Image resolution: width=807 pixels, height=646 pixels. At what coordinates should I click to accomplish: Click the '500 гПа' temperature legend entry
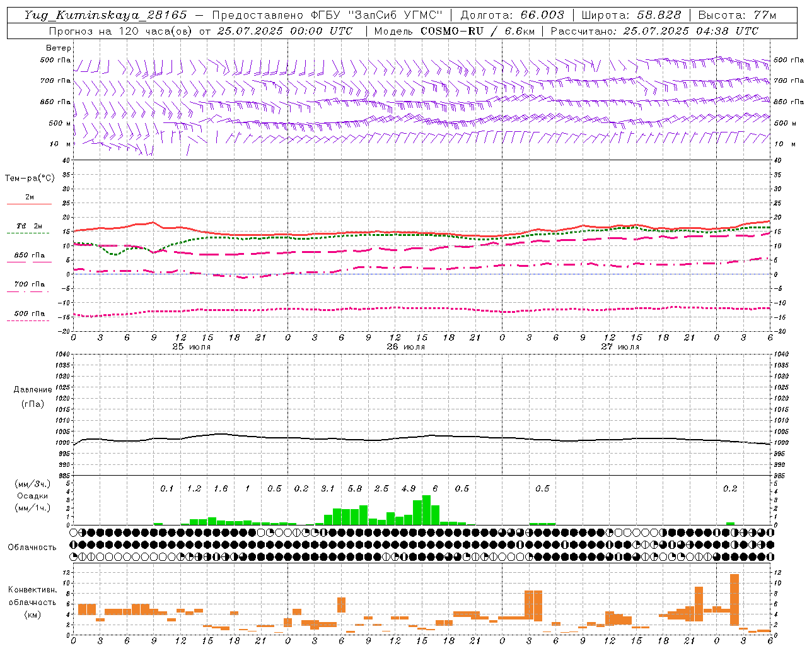point(30,314)
